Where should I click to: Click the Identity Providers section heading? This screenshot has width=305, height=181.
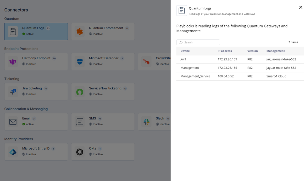point(19,139)
